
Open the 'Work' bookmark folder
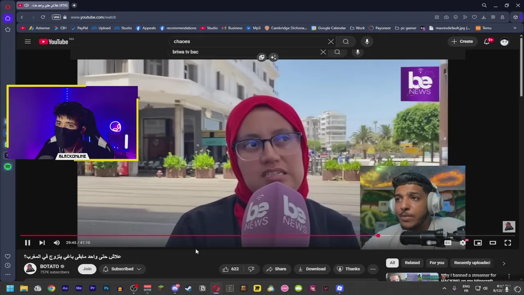click(357, 28)
